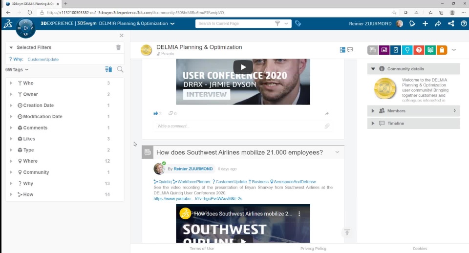Create a new post with gray icon
Image resolution: width=469 pixels, height=253 pixels.
(x=372, y=50)
